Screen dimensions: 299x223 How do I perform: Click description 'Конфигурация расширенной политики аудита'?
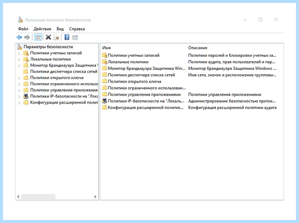[232, 108]
